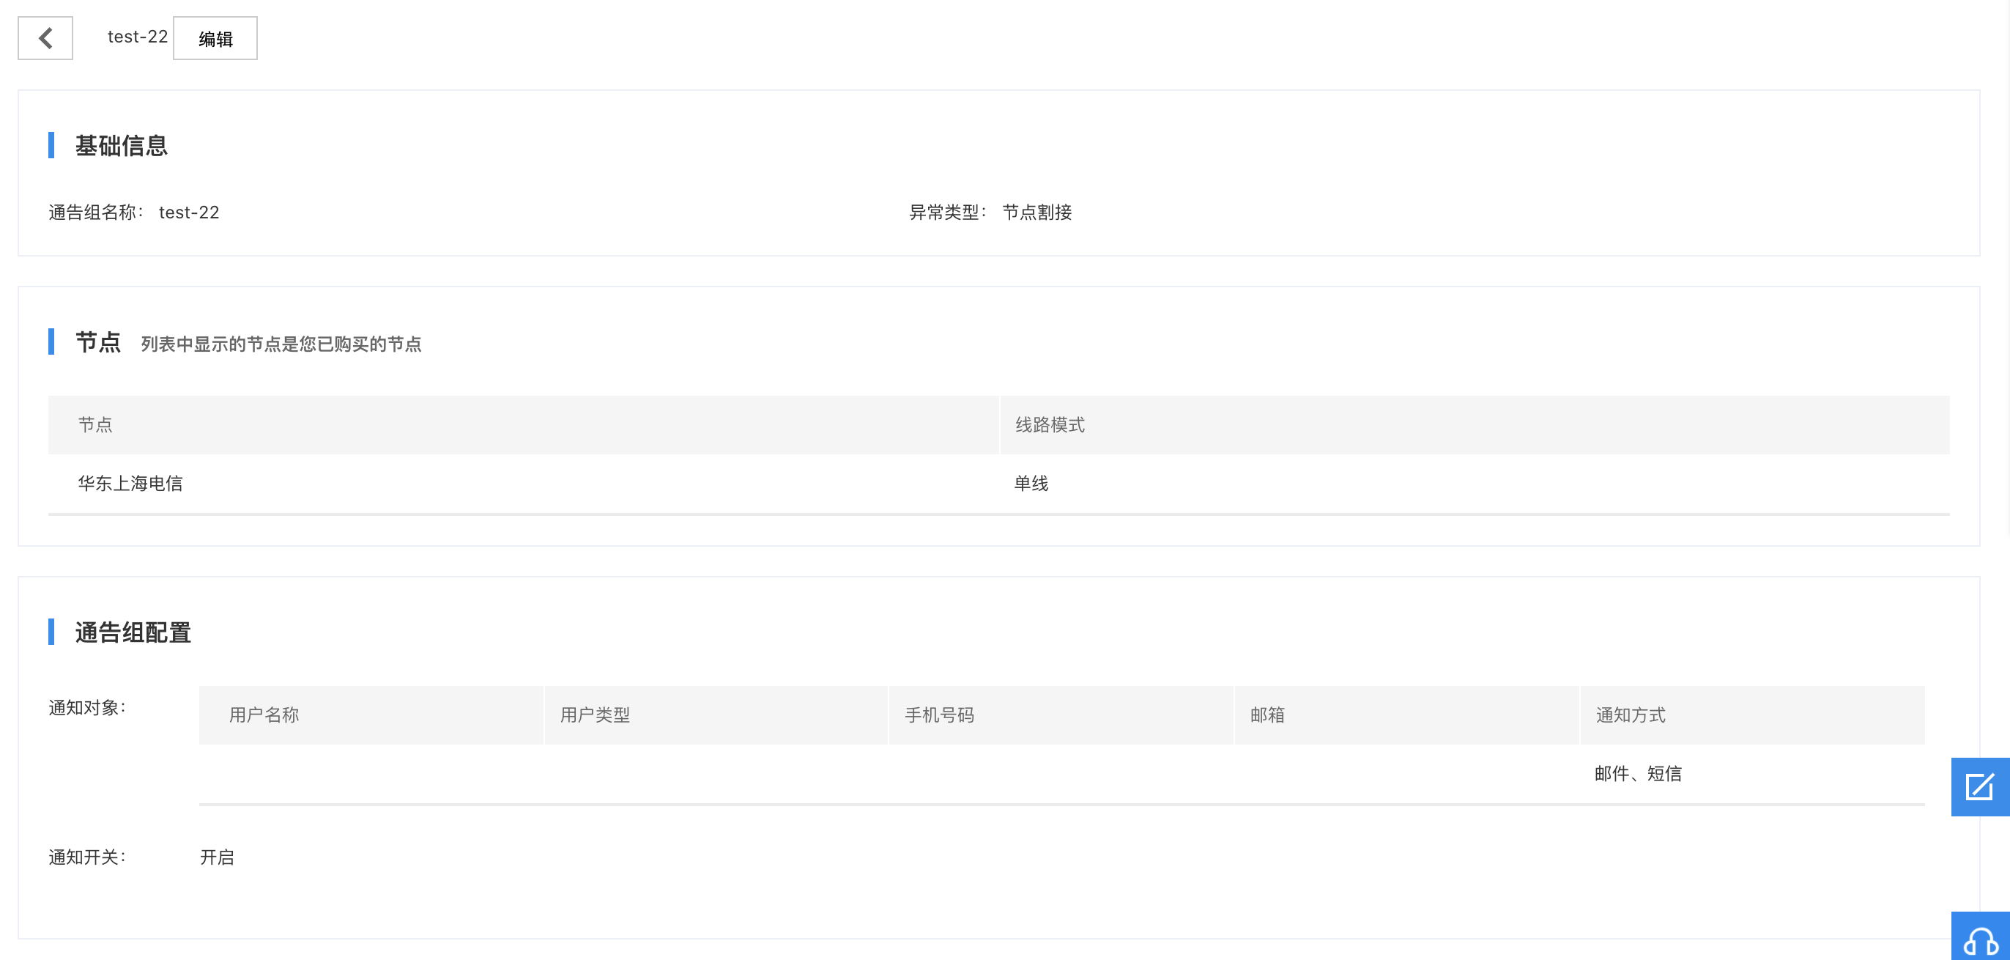Select the test-22 page title
This screenshot has height=960, width=2010.
(x=137, y=37)
